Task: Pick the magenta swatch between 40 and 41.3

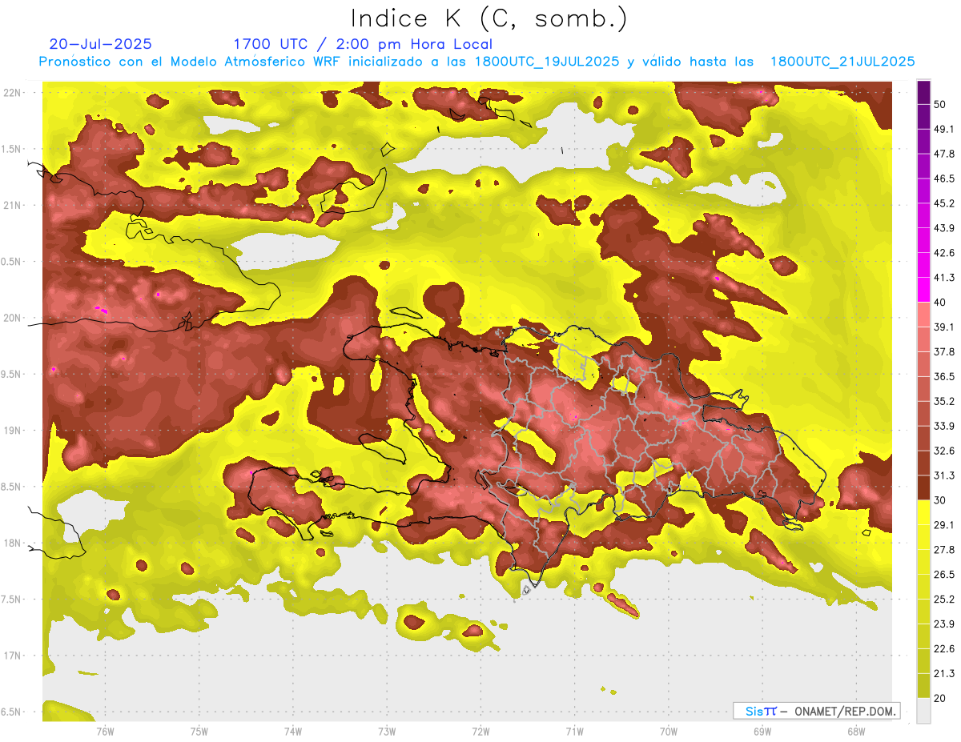Action: pyautogui.click(x=923, y=290)
